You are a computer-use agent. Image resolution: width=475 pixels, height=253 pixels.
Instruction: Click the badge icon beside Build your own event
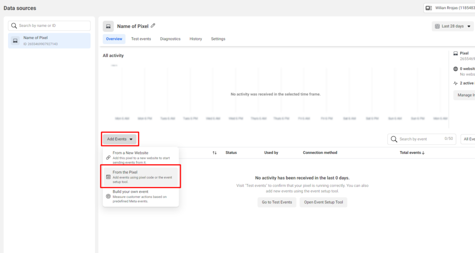108,196
